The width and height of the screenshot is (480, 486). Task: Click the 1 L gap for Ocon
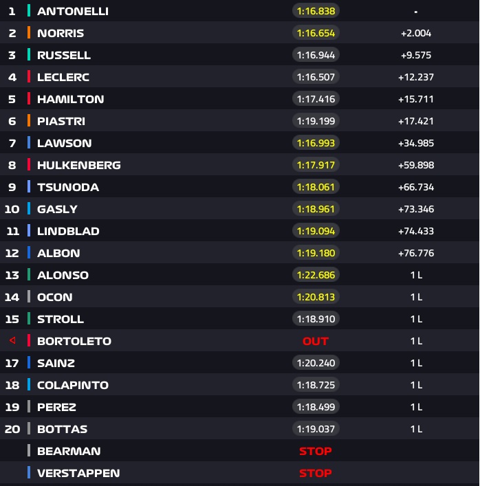[x=416, y=297]
